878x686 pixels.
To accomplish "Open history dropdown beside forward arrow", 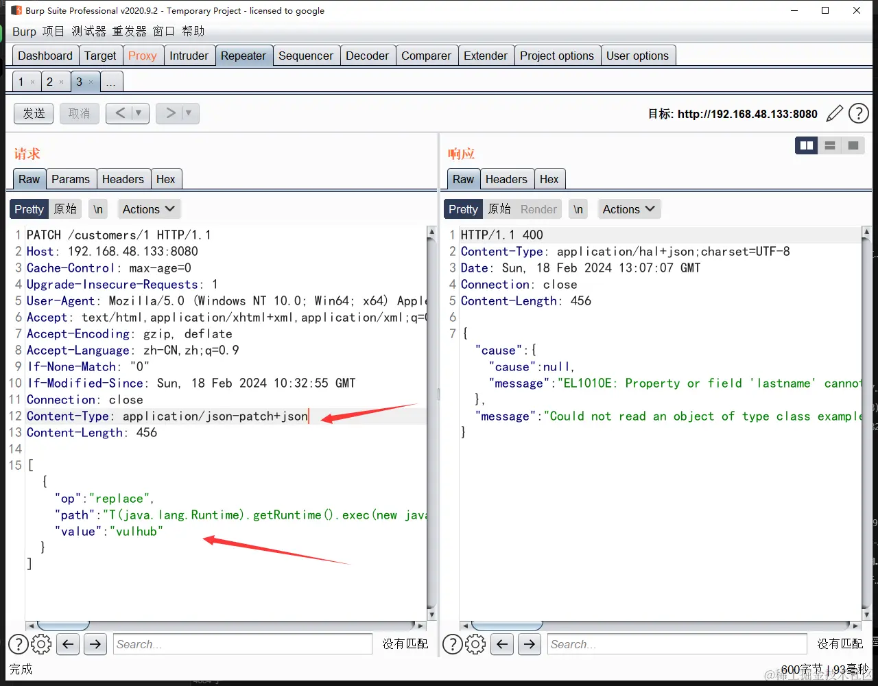I will pos(189,113).
